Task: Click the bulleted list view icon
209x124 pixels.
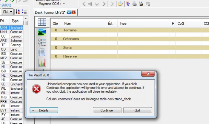Action: coord(24,12)
